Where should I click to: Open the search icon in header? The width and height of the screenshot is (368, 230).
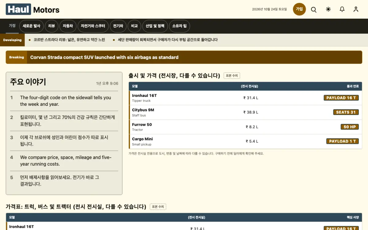tap(314, 10)
